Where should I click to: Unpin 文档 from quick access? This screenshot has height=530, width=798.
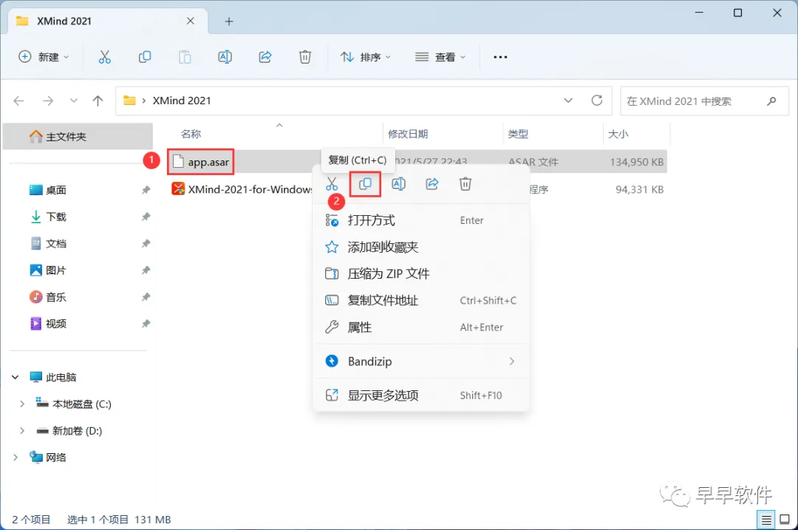pos(146,243)
